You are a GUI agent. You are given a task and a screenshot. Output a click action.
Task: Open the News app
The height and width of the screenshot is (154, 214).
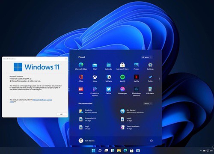[81, 90]
